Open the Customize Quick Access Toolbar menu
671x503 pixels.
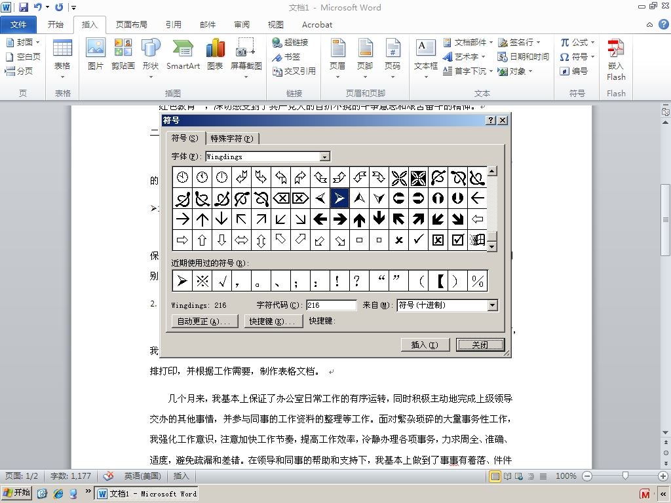coord(73,7)
